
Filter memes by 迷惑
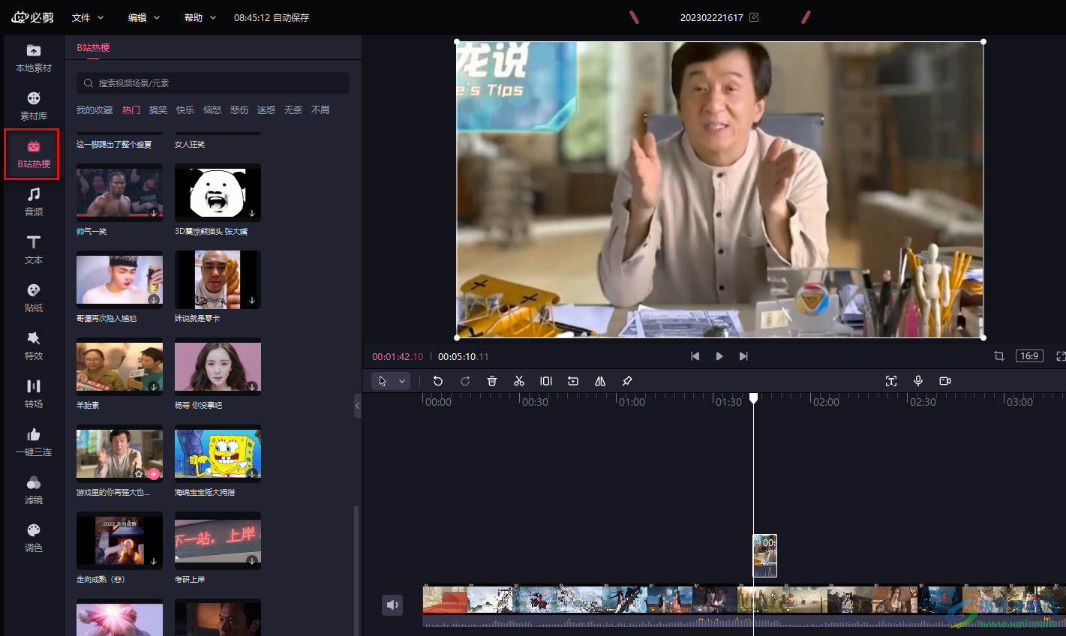[x=266, y=110]
